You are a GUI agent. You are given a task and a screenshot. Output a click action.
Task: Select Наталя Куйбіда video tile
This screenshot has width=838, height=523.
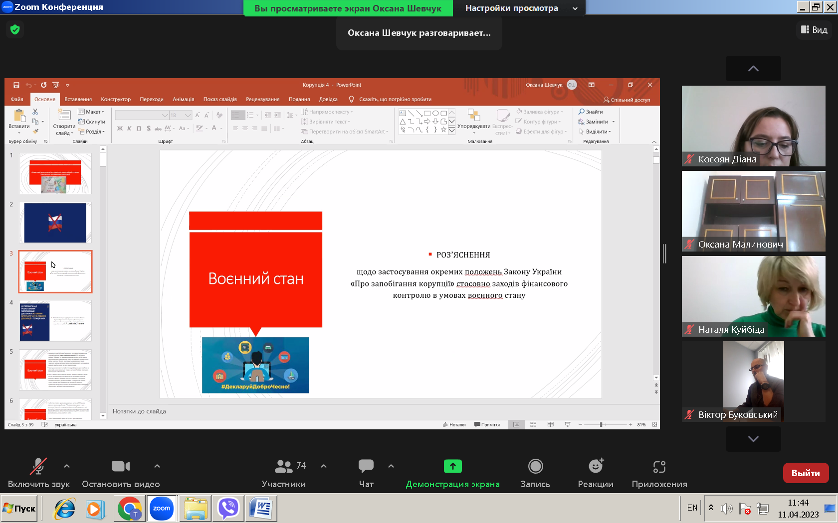(753, 296)
